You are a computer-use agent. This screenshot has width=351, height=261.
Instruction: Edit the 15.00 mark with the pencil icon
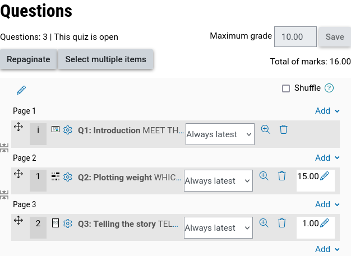pos(325,176)
